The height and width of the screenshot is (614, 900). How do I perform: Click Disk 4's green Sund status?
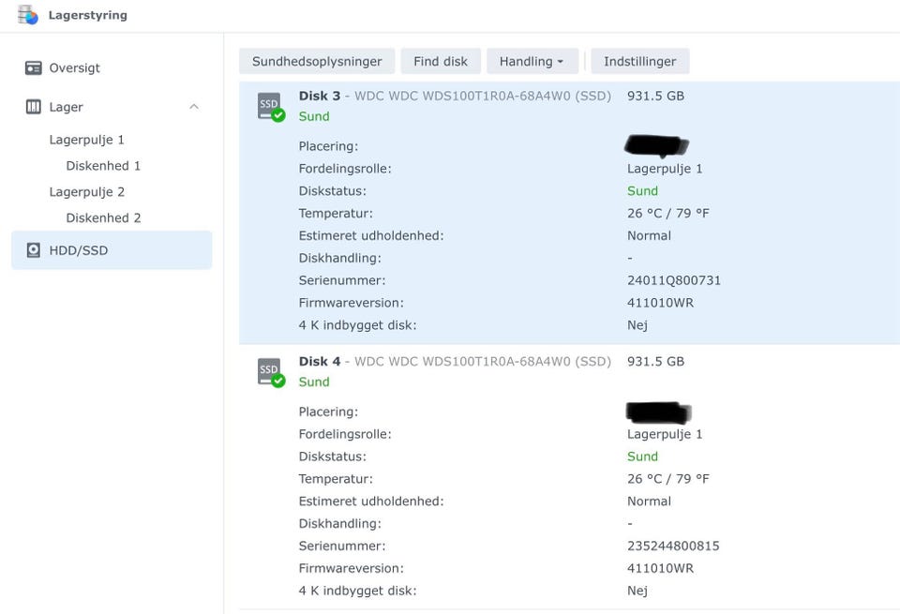[x=314, y=382]
